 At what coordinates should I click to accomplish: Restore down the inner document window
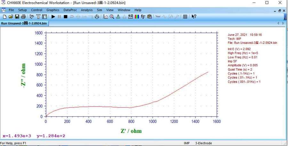point(279,10)
